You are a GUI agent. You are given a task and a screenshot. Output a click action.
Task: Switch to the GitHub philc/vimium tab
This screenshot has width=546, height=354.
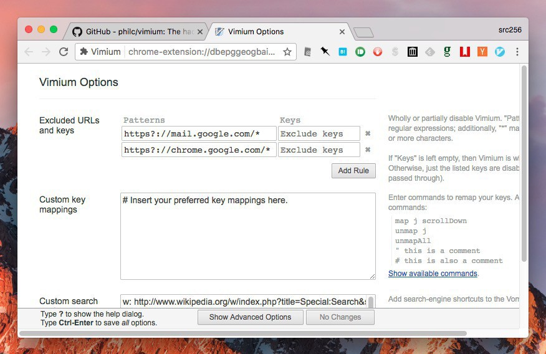pyautogui.click(x=136, y=32)
